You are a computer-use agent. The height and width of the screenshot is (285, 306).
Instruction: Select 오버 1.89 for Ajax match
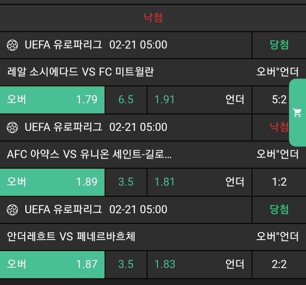pos(52,182)
